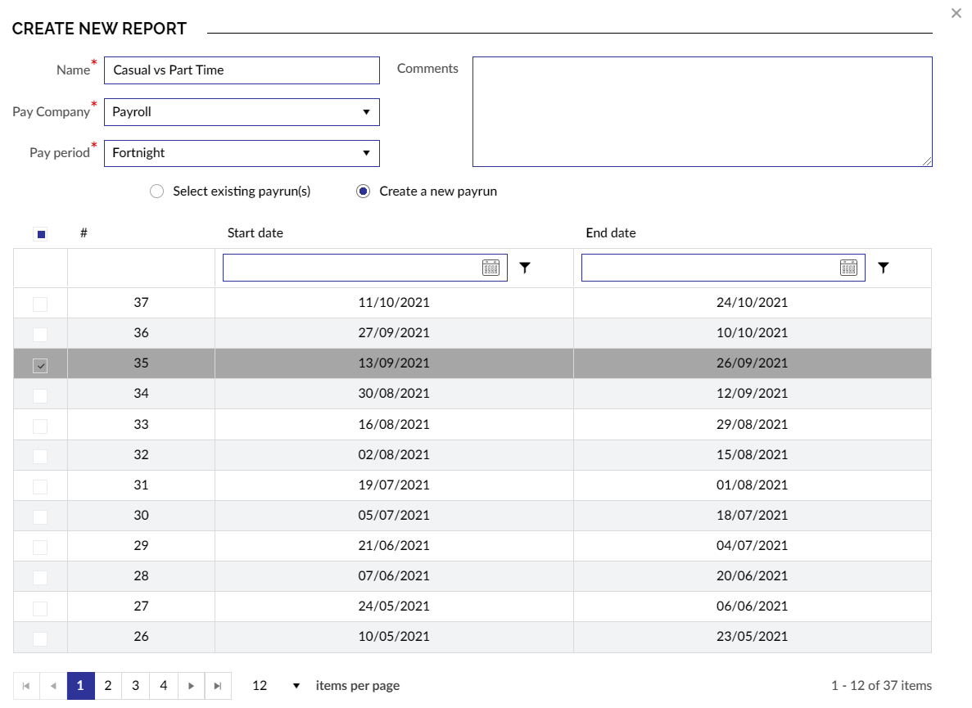
Task: Click the End date column header
Action: pos(611,233)
